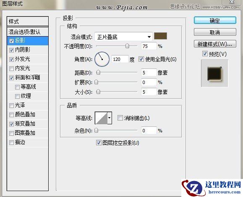Enable the 图案叠加 pattern overlay checkbox
Image resolution: width=243 pixels, height=197 pixels.
11,133
